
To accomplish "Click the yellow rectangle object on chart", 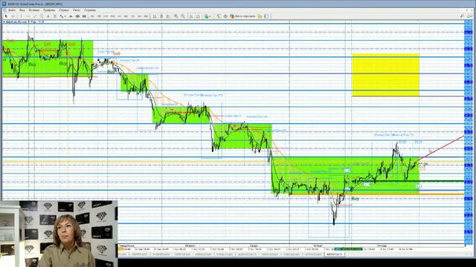I will click(385, 75).
